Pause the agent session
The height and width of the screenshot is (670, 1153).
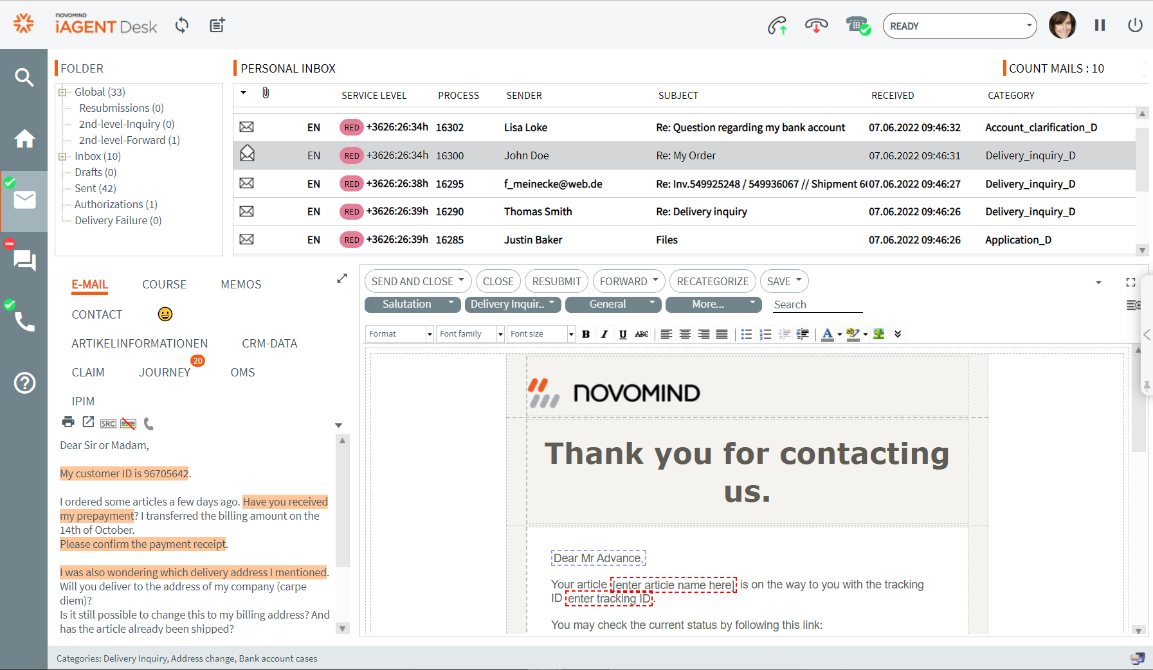pyautogui.click(x=1100, y=25)
